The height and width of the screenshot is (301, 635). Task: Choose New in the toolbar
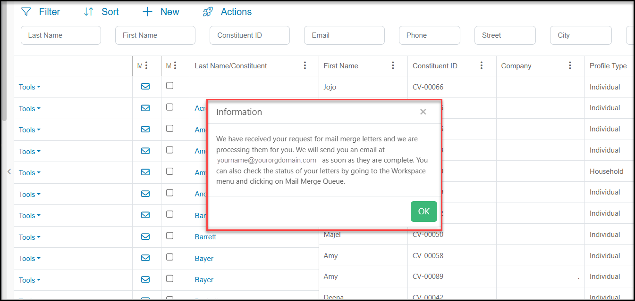point(161,12)
